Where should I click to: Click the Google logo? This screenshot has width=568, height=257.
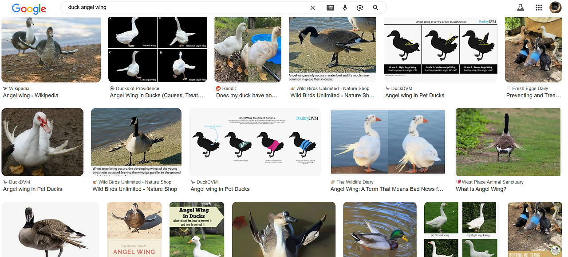[29, 8]
